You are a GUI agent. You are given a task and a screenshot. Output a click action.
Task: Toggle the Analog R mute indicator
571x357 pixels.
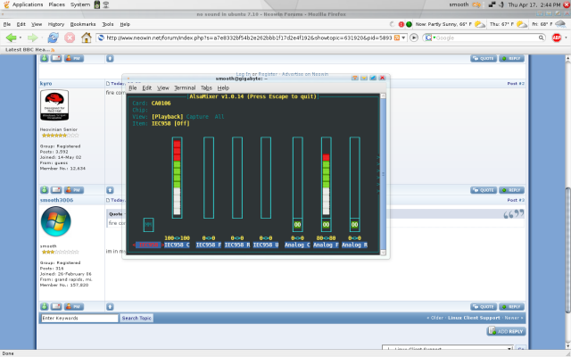354,225
